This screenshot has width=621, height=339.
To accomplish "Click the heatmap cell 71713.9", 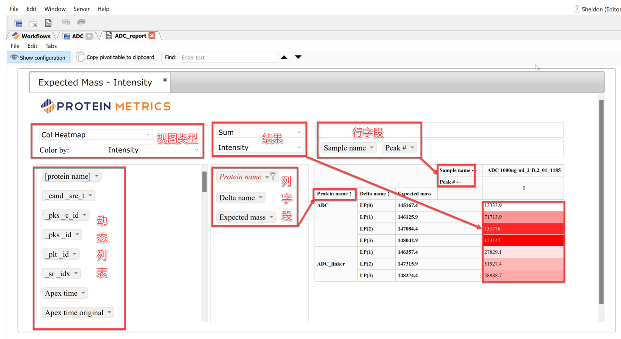I will click(x=523, y=217).
